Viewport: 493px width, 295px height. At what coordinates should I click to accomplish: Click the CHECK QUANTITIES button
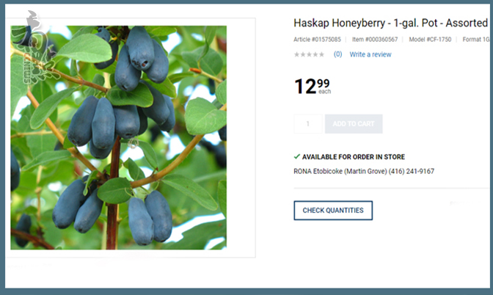(x=333, y=211)
